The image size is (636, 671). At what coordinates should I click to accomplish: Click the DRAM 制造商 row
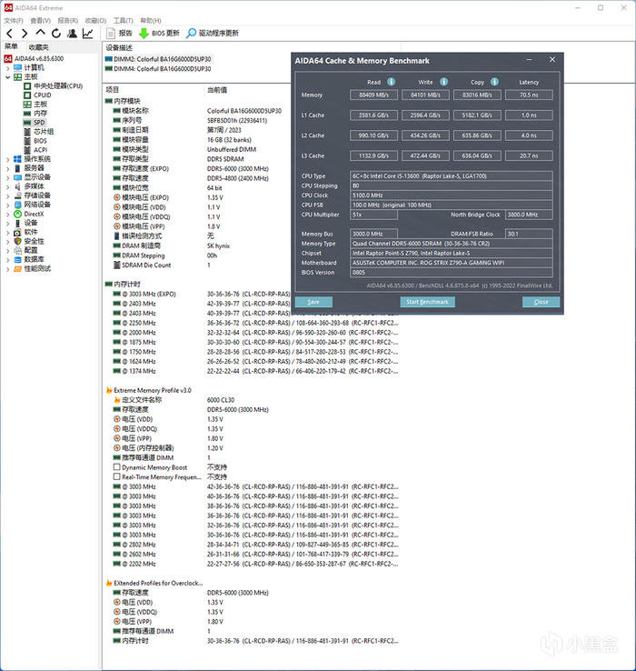click(x=172, y=245)
